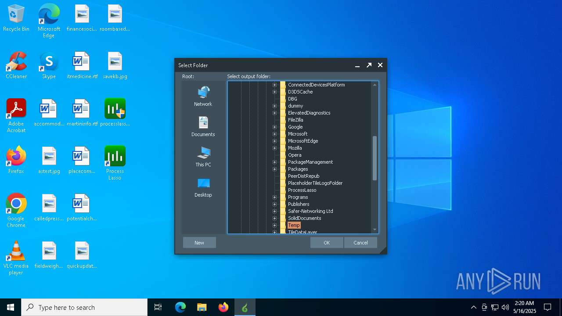Select the SolidDocuments folder label
562x316 pixels.
tap(304, 218)
